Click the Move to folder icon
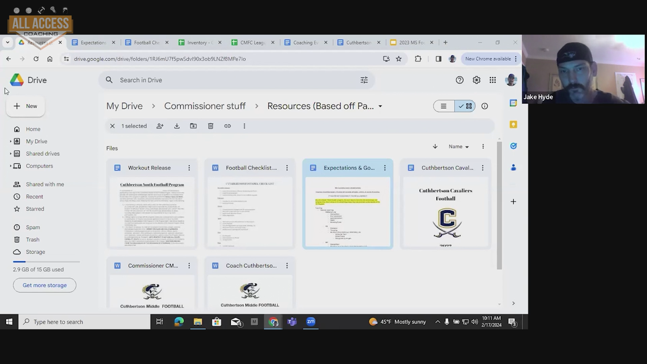The image size is (647, 364). point(193,126)
